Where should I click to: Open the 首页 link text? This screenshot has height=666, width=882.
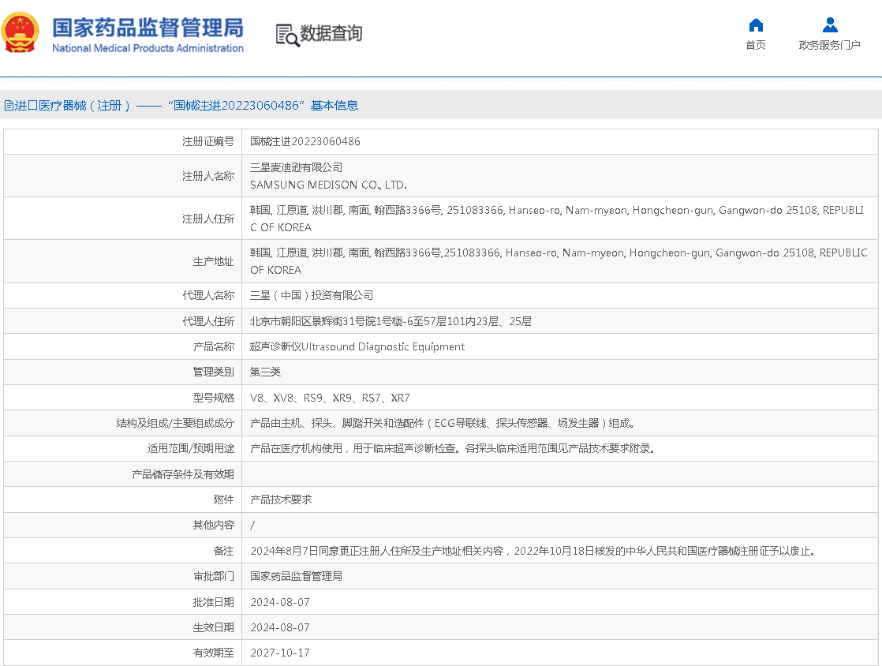coord(756,45)
